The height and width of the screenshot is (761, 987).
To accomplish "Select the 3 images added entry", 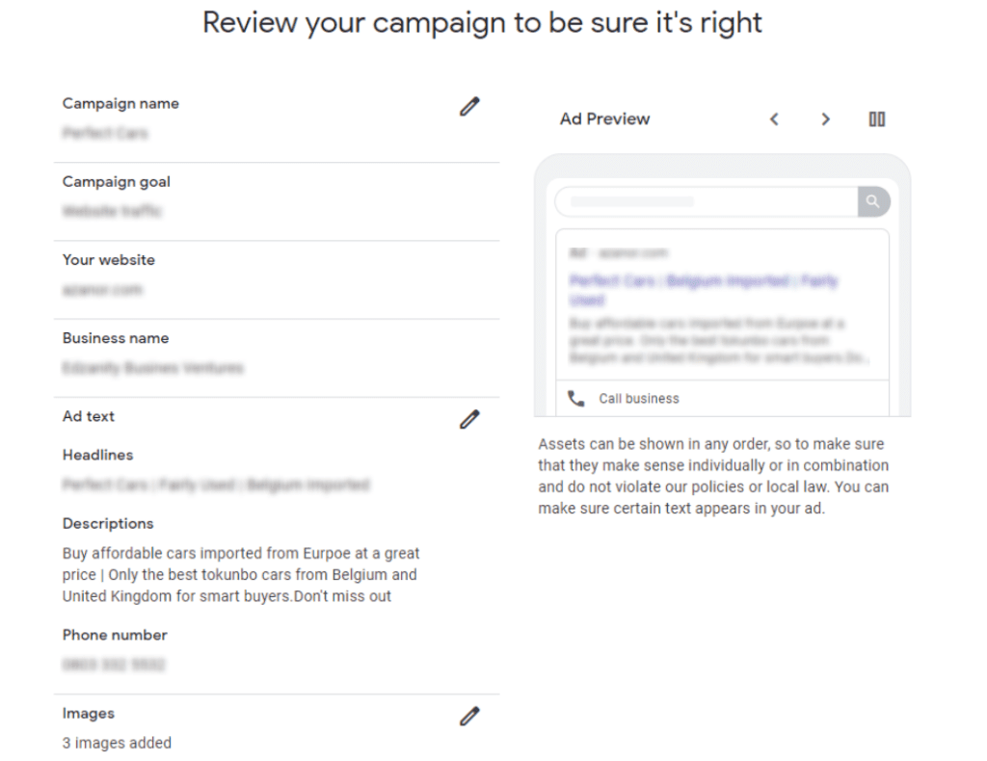I will click(118, 743).
